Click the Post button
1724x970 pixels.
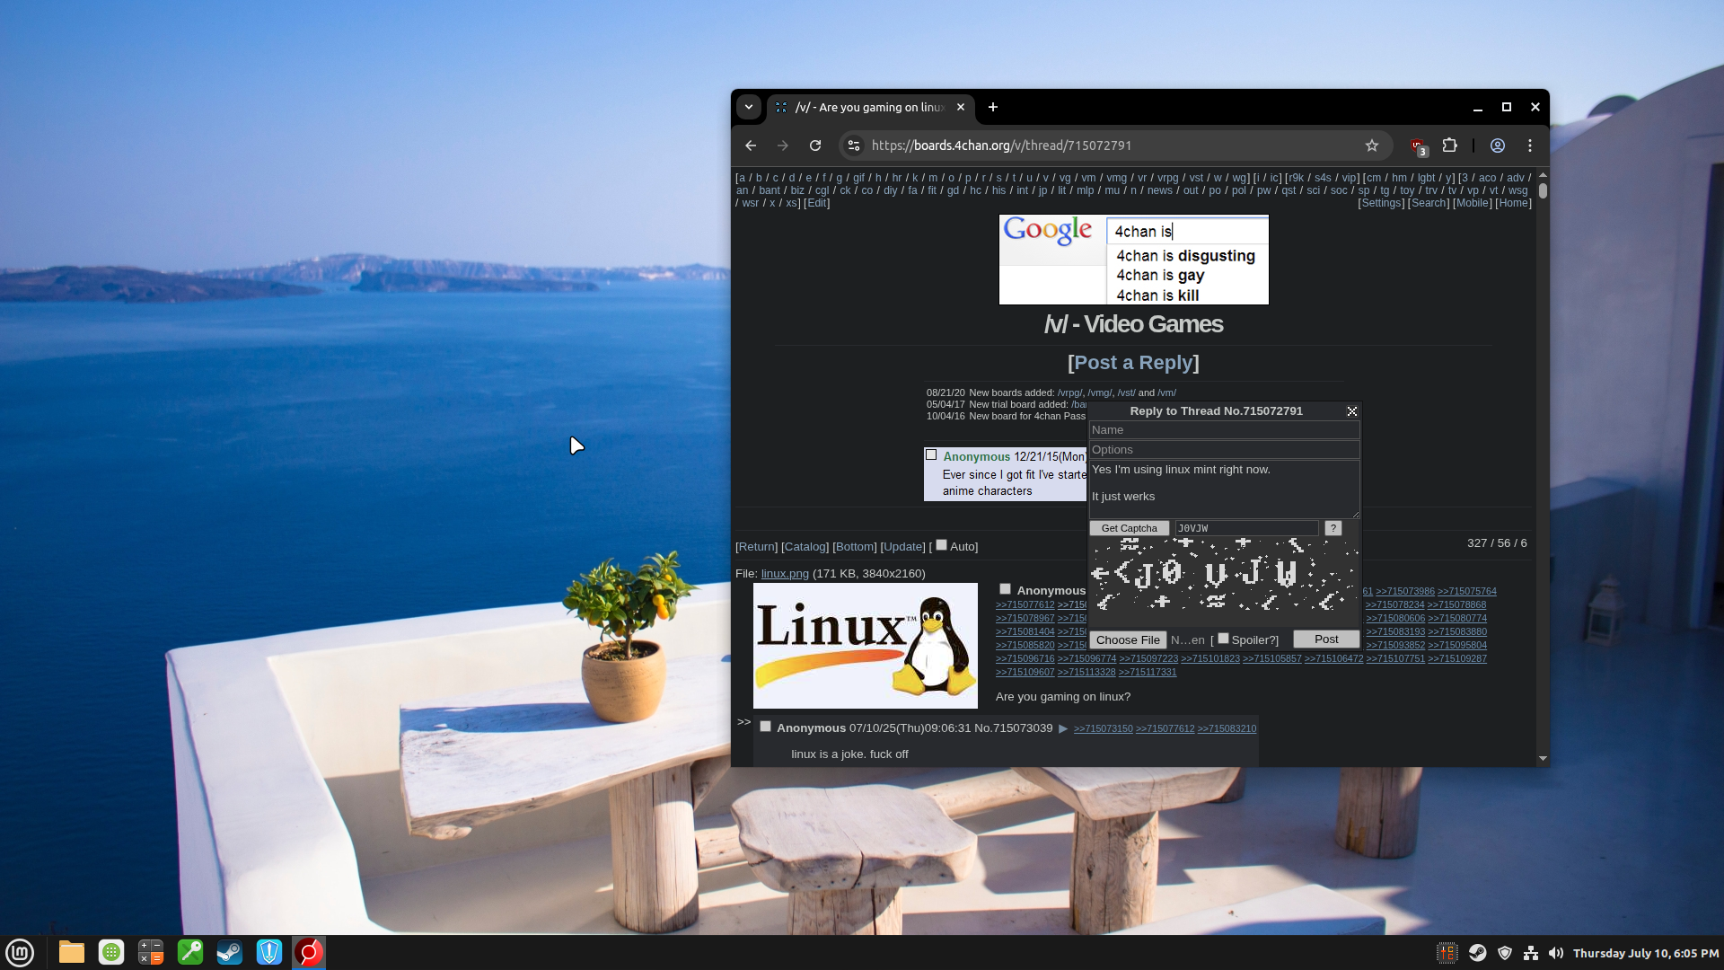pyautogui.click(x=1326, y=639)
